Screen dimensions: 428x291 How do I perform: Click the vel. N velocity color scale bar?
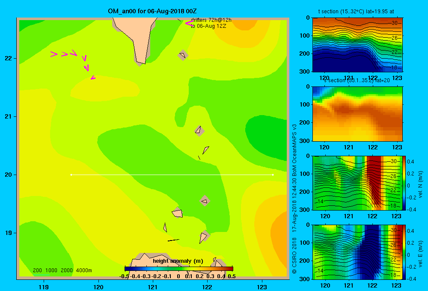404,183
